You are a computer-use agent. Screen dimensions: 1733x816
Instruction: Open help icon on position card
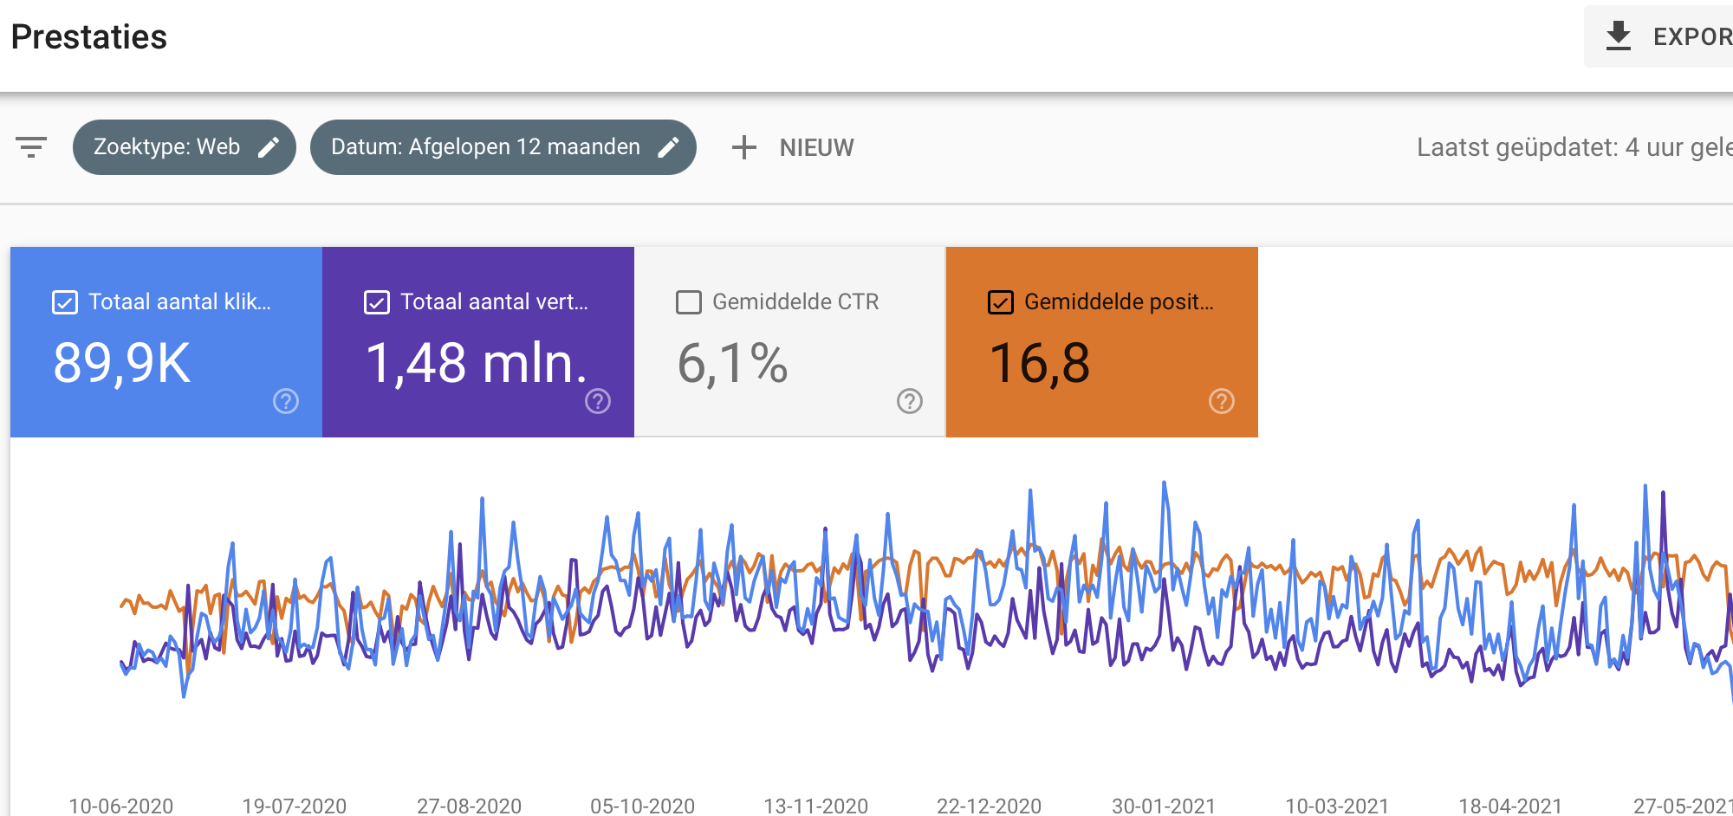pos(1222,401)
